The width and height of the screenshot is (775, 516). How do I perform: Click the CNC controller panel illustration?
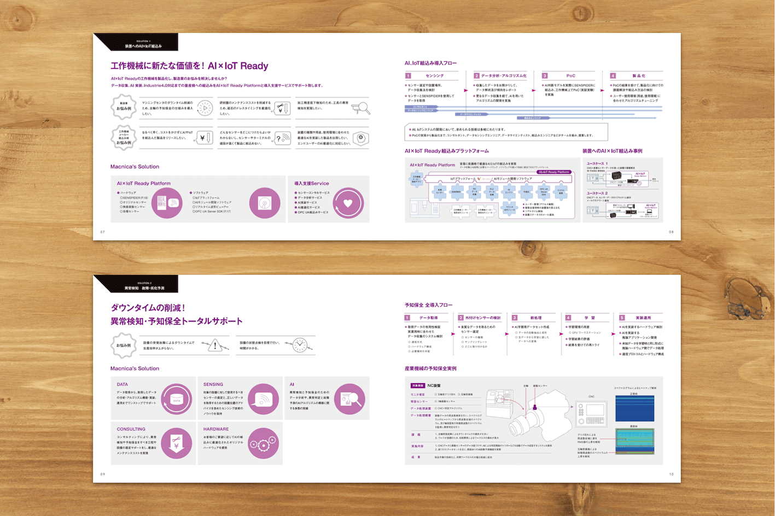pyautogui.click(x=592, y=413)
